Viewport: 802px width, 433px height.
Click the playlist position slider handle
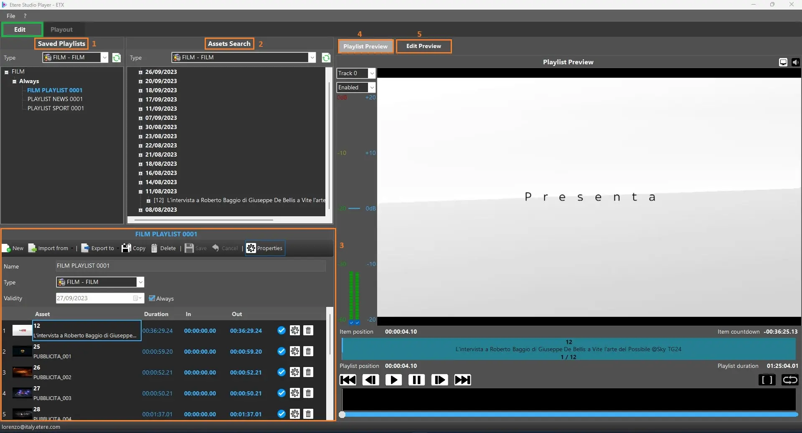point(342,415)
